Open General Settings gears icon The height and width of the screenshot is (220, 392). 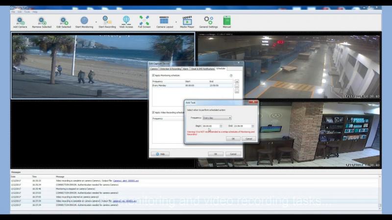click(208, 22)
